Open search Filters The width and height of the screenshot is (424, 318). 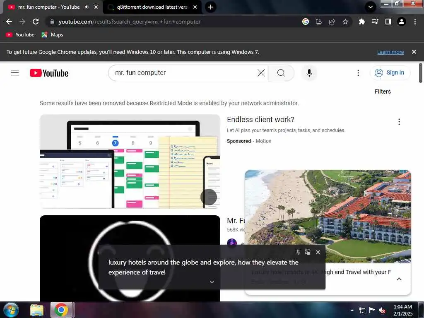coord(382,92)
